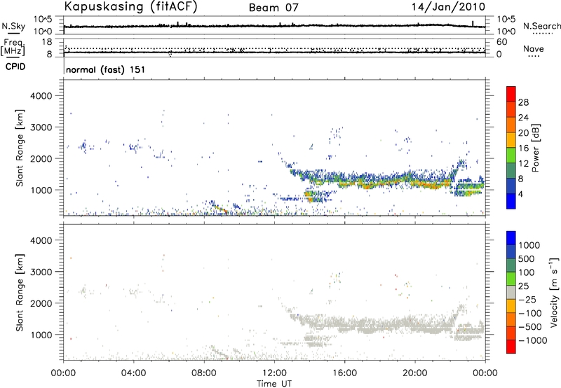Select the light green 25–100 Velocity segment
This screenshot has width=561, height=388.
(511, 279)
